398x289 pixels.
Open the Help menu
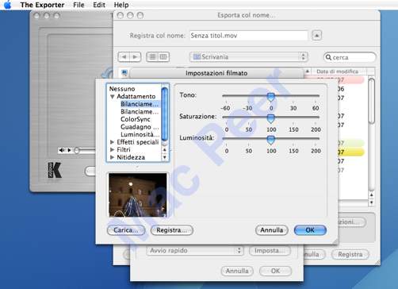click(121, 5)
